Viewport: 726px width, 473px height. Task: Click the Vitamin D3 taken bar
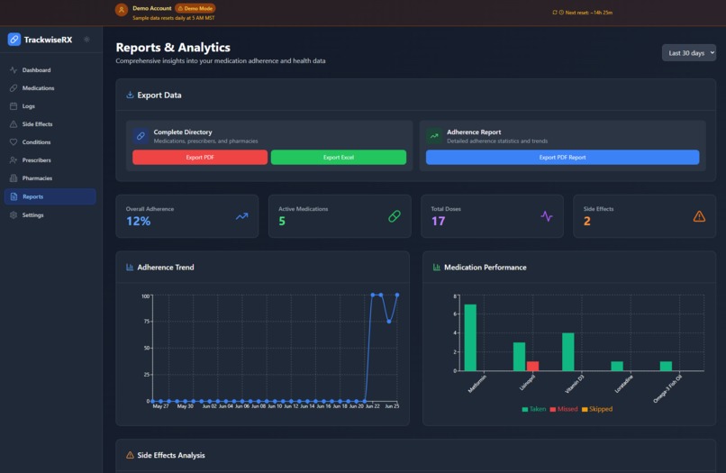568,352
